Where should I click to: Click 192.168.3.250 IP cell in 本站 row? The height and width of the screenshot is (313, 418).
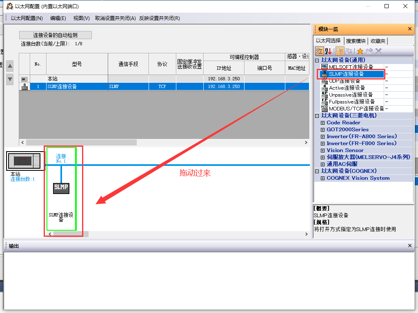coord(224,79)
